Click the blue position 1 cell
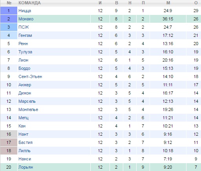The width and height of the screenshot is (201, 171). [x=9, y=11]
